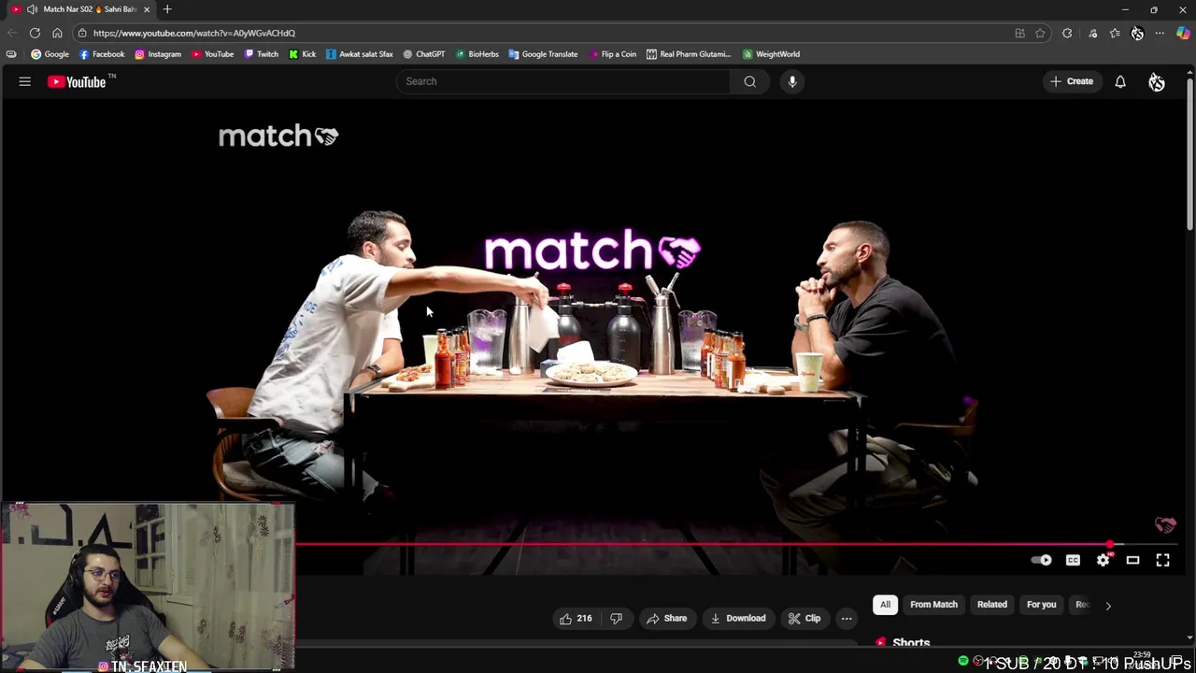Open the YouTube account avatar menu
The image size is (1196, 673).
click(x=1157, y=82)
